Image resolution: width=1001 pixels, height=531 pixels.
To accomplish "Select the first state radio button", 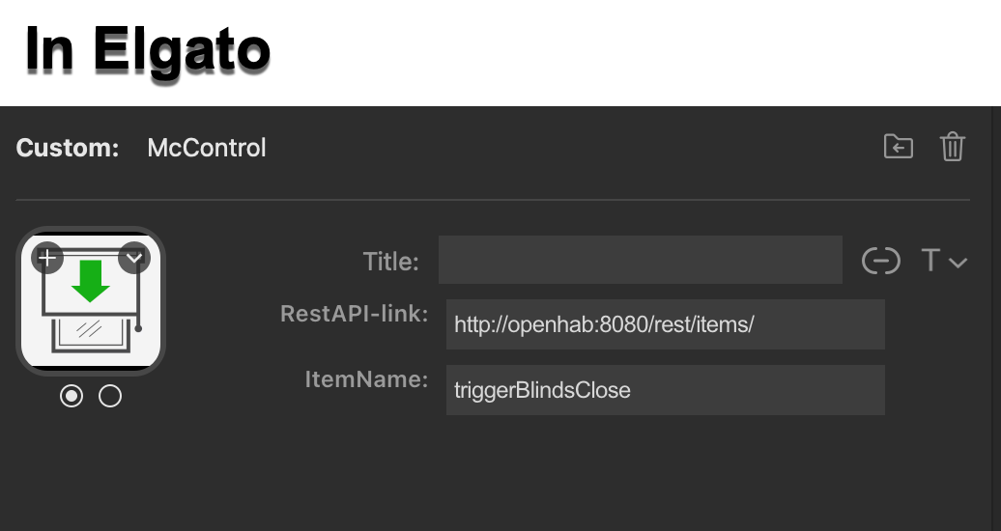I will click(x=71, y=396).
